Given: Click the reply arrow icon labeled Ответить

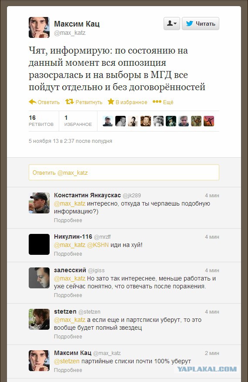Looking at the screenshot, I should [x=33, y=102].
